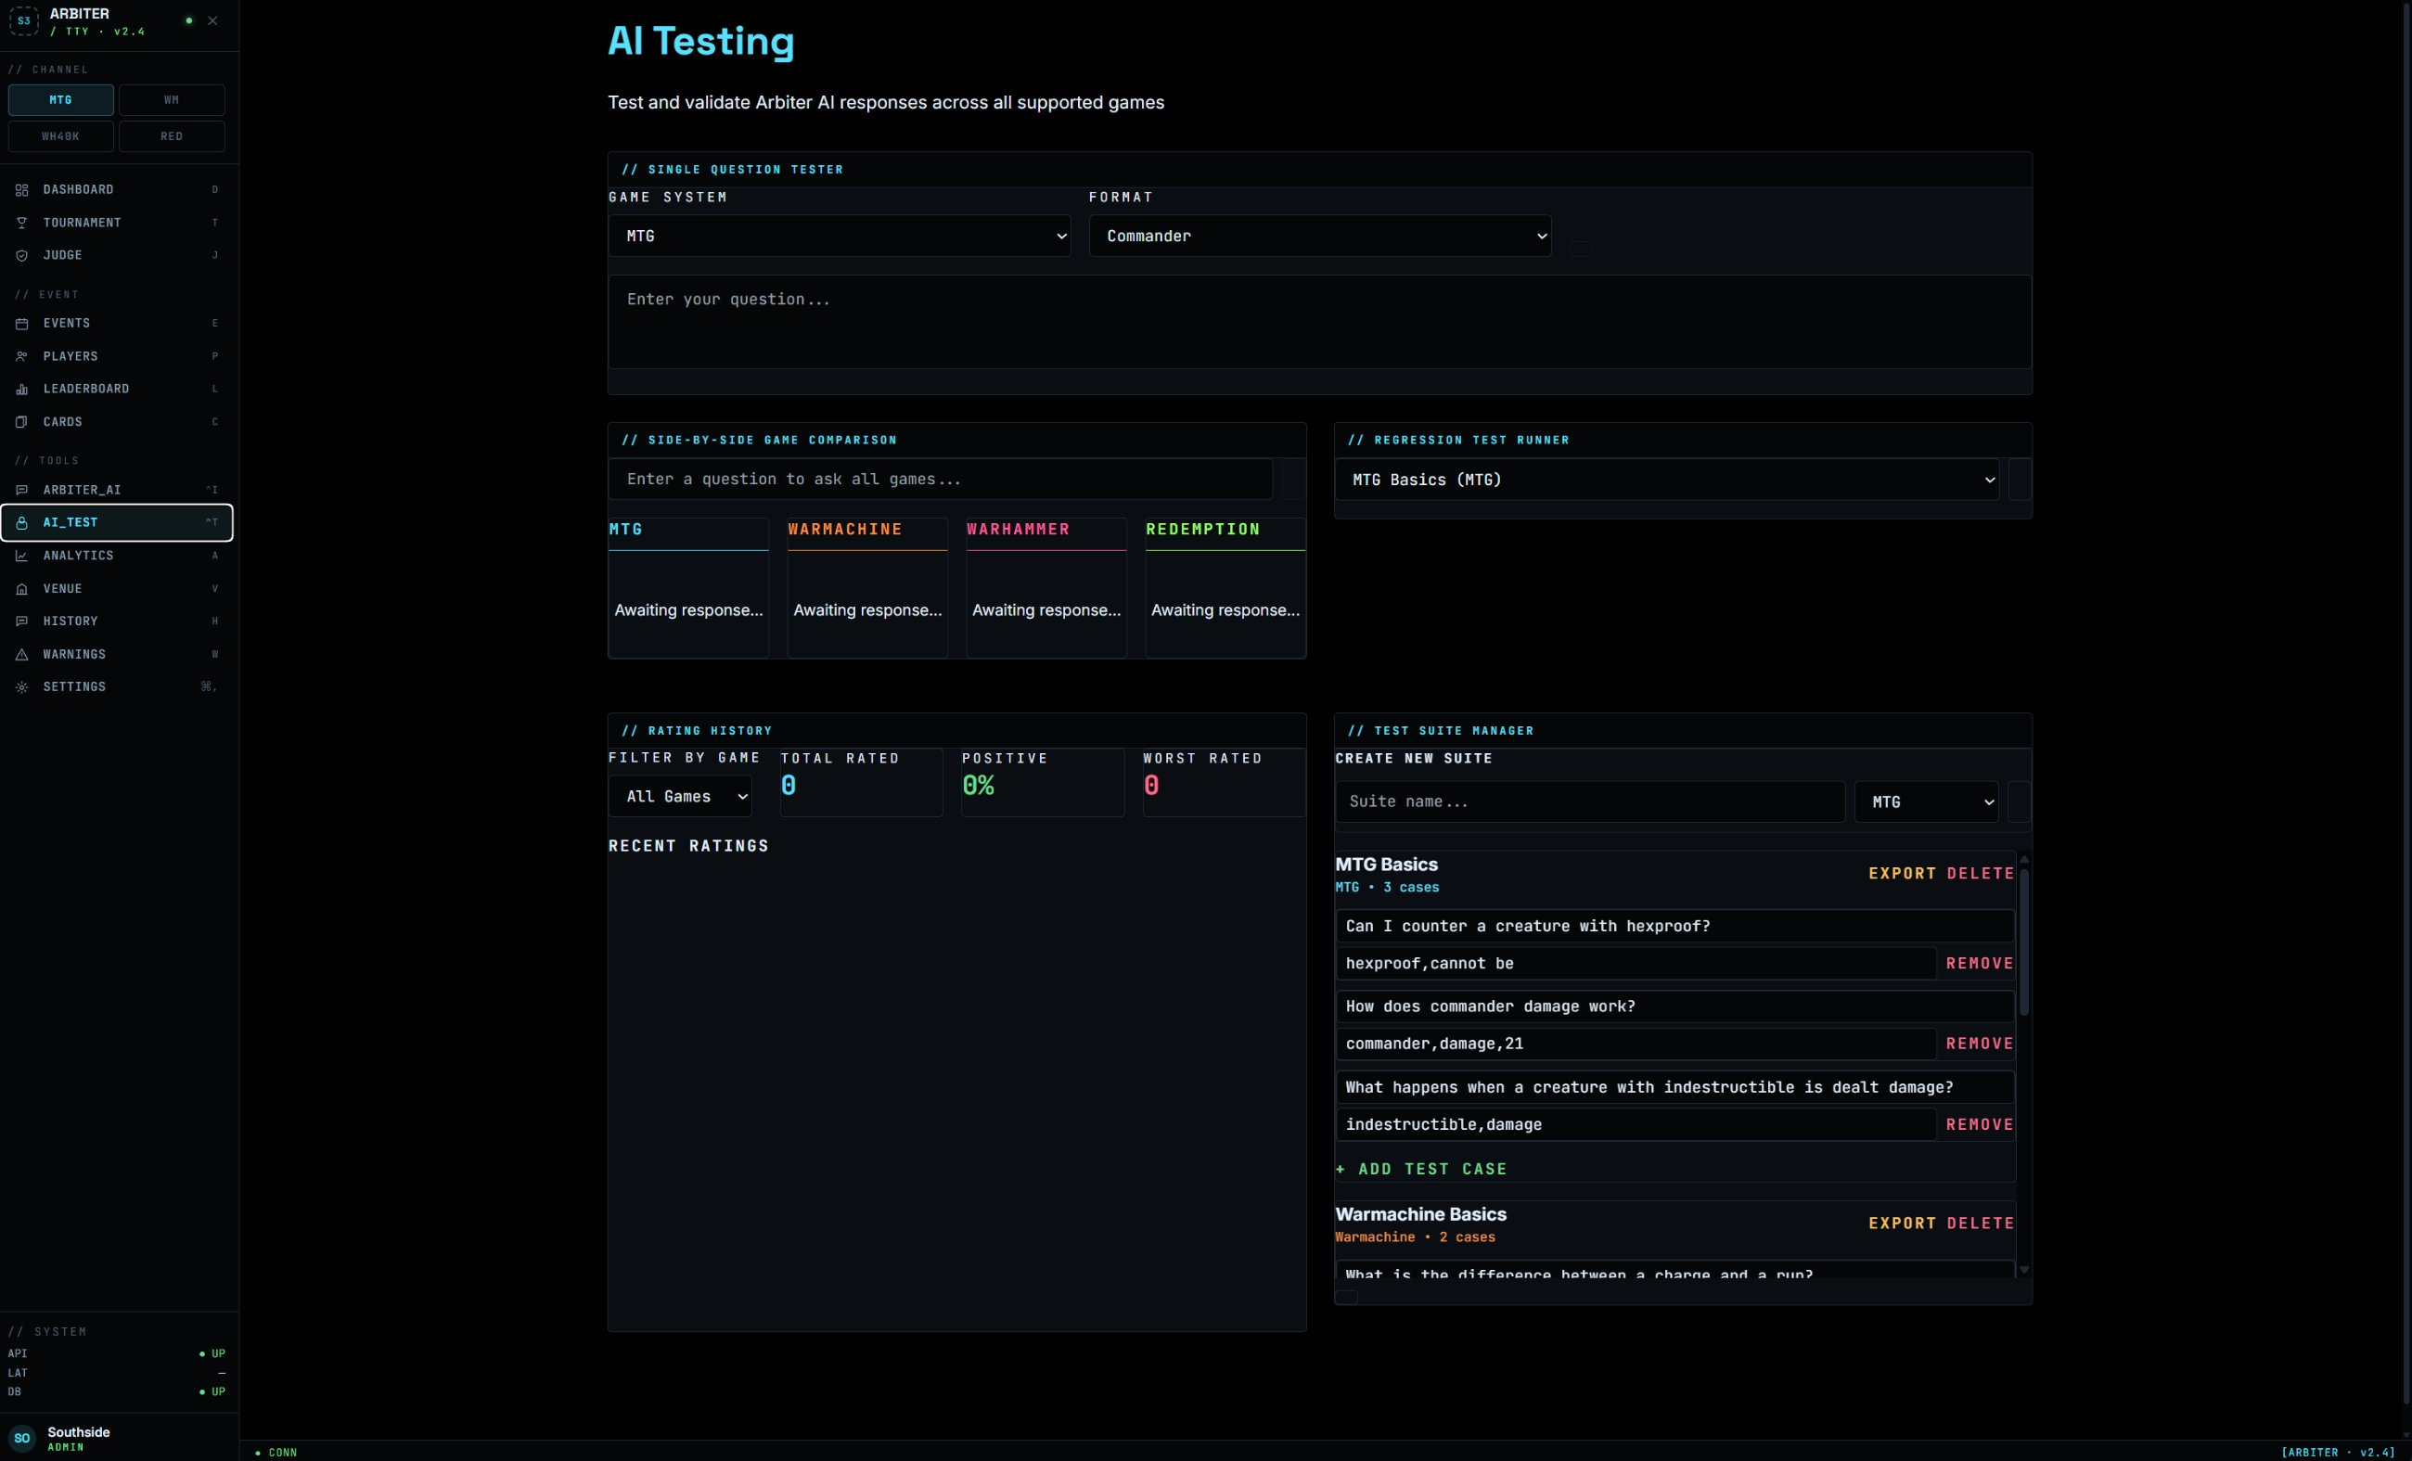
Task: Delete the MTG Basics suite
Action: tap(1981, 873)
